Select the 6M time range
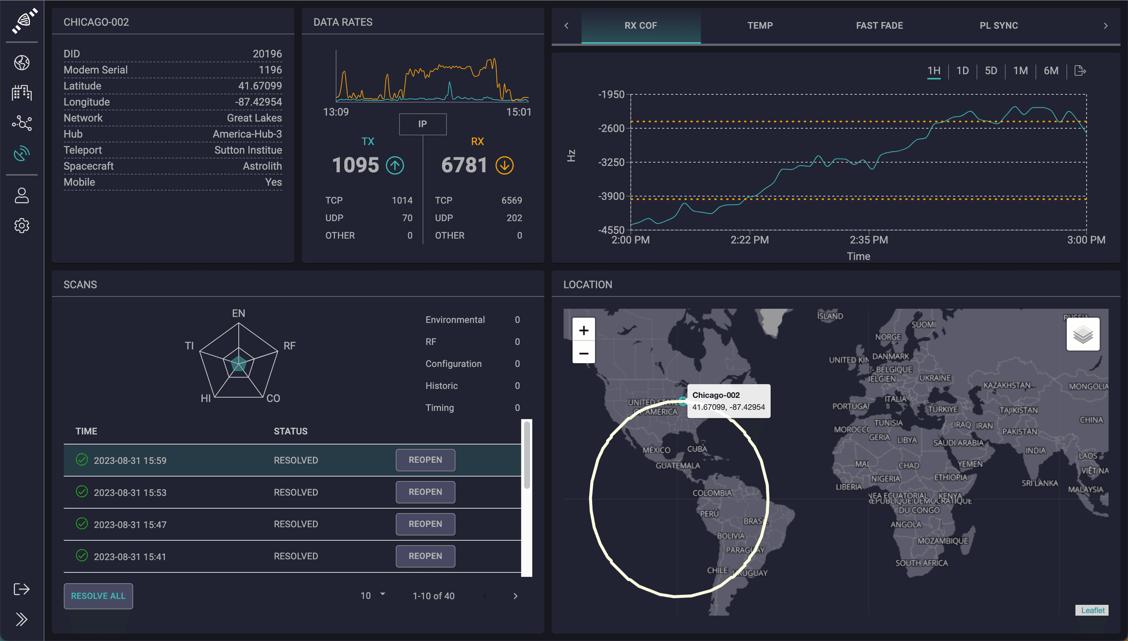 [1051, 70]
